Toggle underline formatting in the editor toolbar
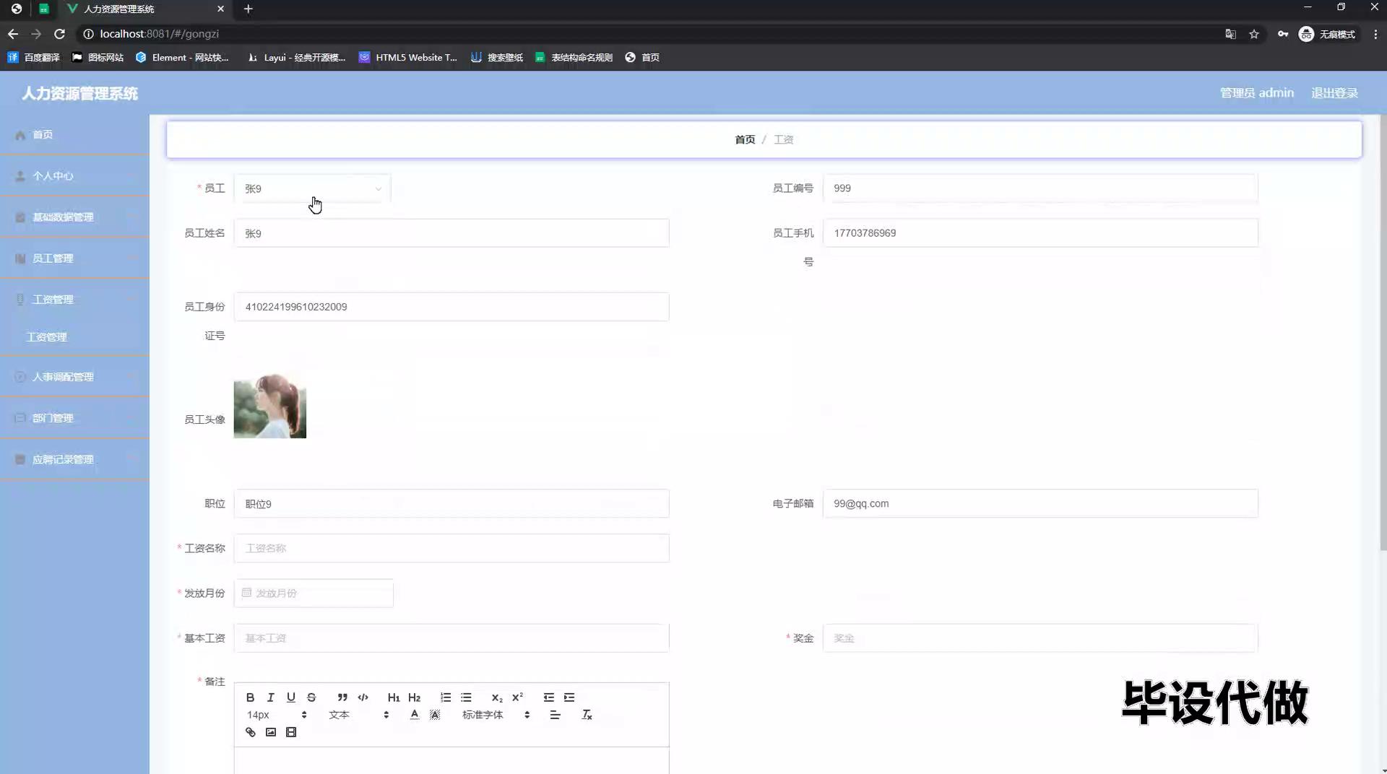The image size is (1387, 774). click(290, 697)
